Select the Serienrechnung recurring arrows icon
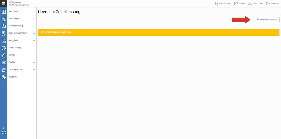This screenshot has width=281, height=139. 4,26
